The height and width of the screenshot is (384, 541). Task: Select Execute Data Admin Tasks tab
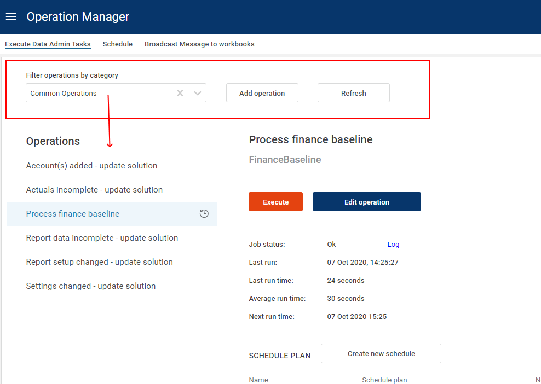[x=48, y=44]
